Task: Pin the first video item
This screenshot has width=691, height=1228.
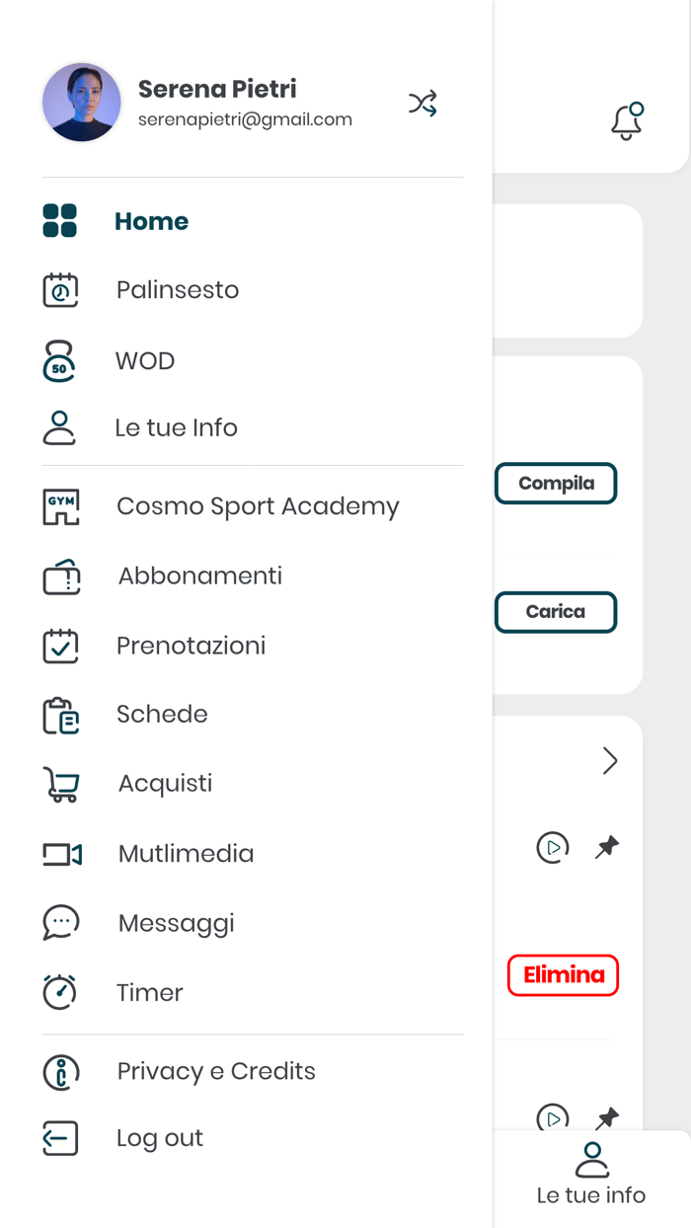Action: 608,847
